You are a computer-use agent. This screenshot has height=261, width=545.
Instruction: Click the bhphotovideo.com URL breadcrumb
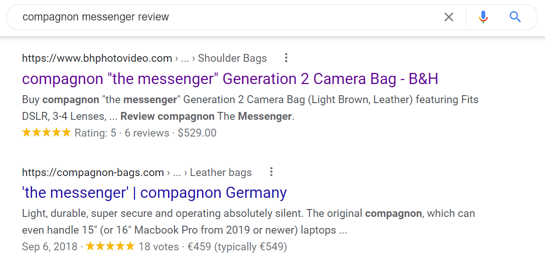point(97,58)
